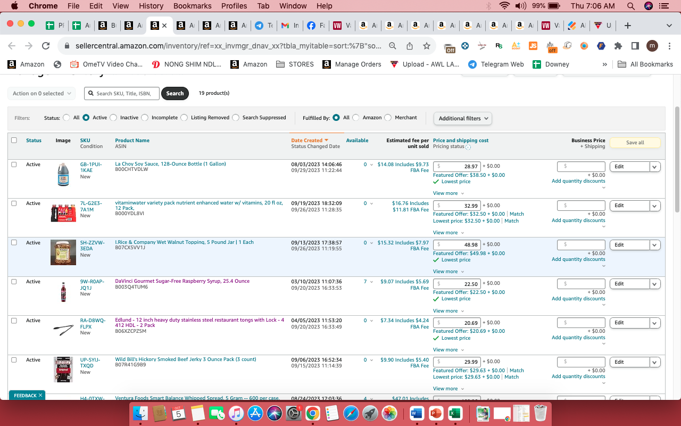Open the orange JS extension

coord(533,46)
